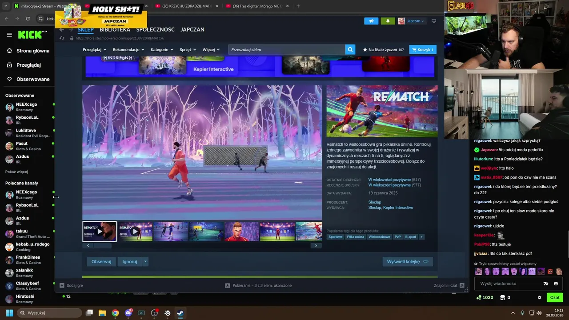569x320 pixels.
Task: Click the Piłka nożna tag
Action: point(356,237)
